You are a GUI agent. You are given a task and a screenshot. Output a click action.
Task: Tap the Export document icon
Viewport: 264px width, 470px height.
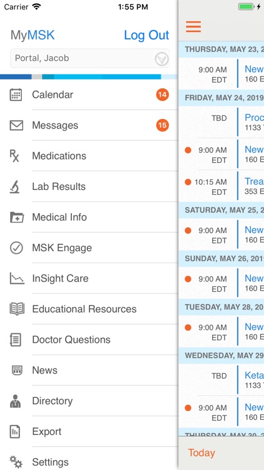15,432
